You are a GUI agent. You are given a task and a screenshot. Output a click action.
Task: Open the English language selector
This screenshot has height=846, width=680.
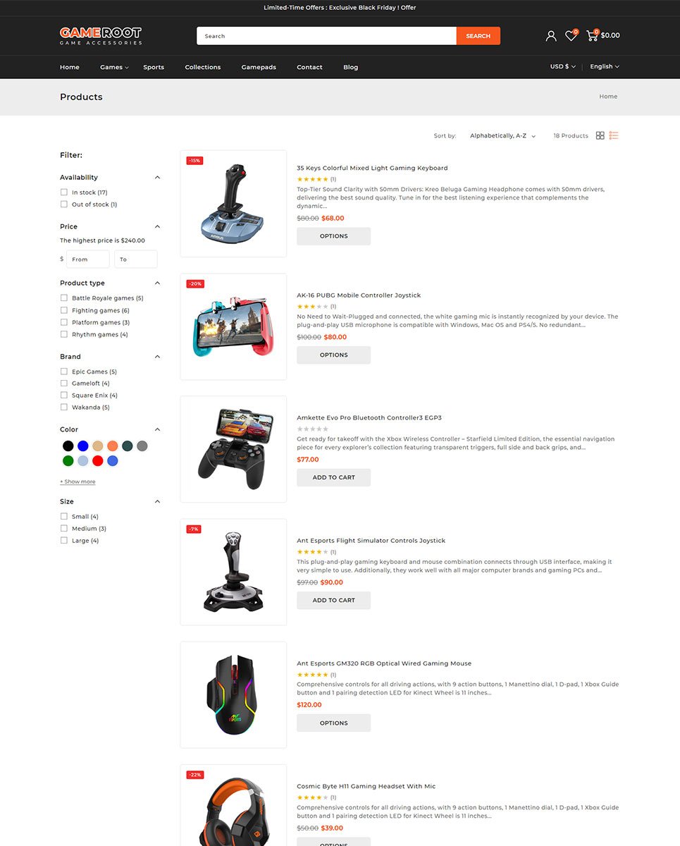[605, 66]
